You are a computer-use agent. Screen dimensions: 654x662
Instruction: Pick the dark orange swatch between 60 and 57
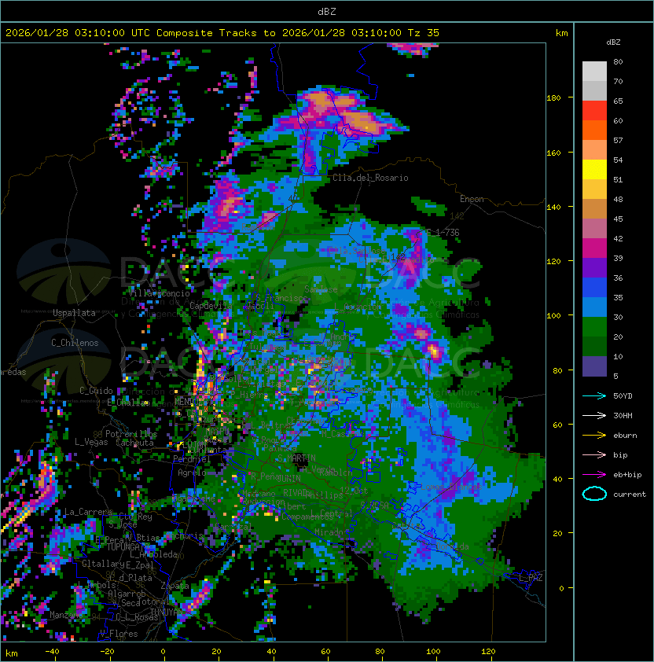coord(594,131)
